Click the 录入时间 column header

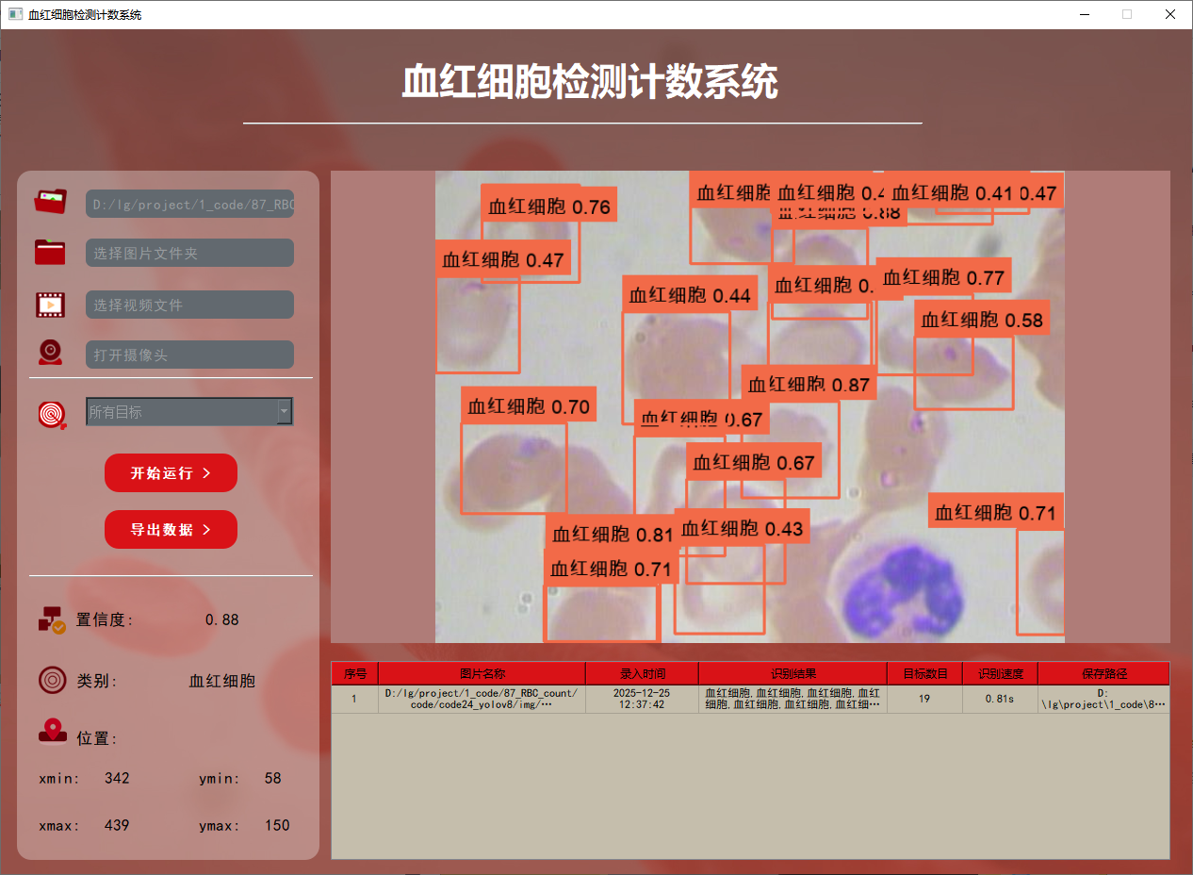(642, 673)
